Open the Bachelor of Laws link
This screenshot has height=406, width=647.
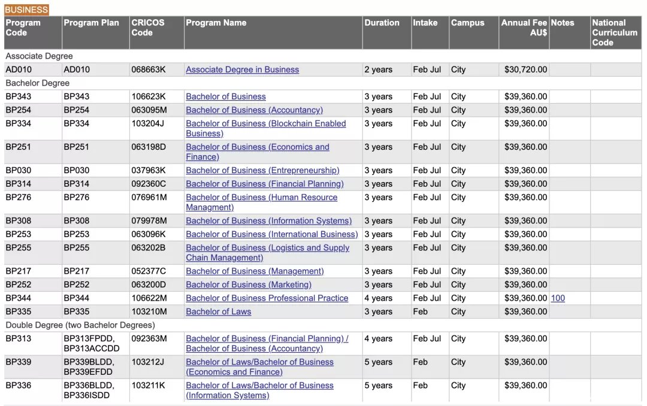tap(218, 312)
